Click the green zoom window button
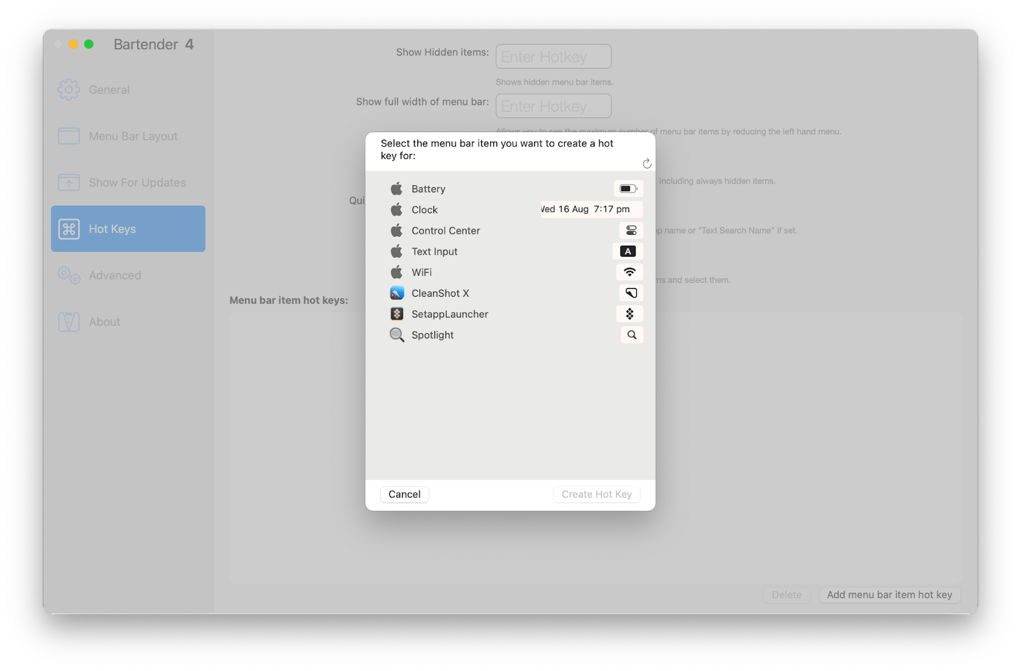 (x=89, y=44)
